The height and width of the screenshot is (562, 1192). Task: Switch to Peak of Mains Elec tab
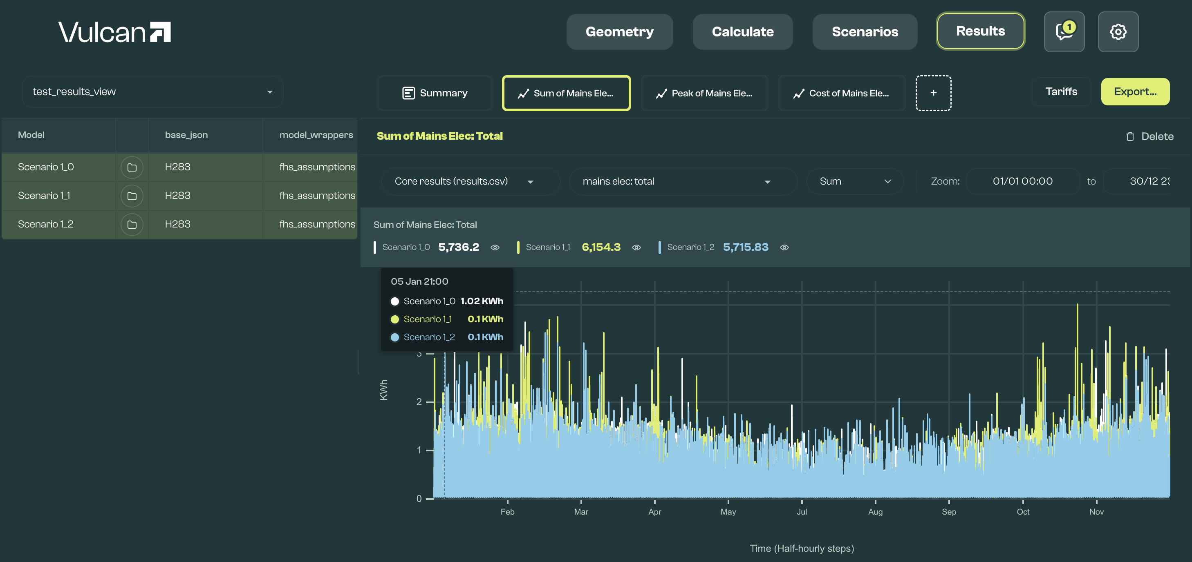click(x=704, y=93)
